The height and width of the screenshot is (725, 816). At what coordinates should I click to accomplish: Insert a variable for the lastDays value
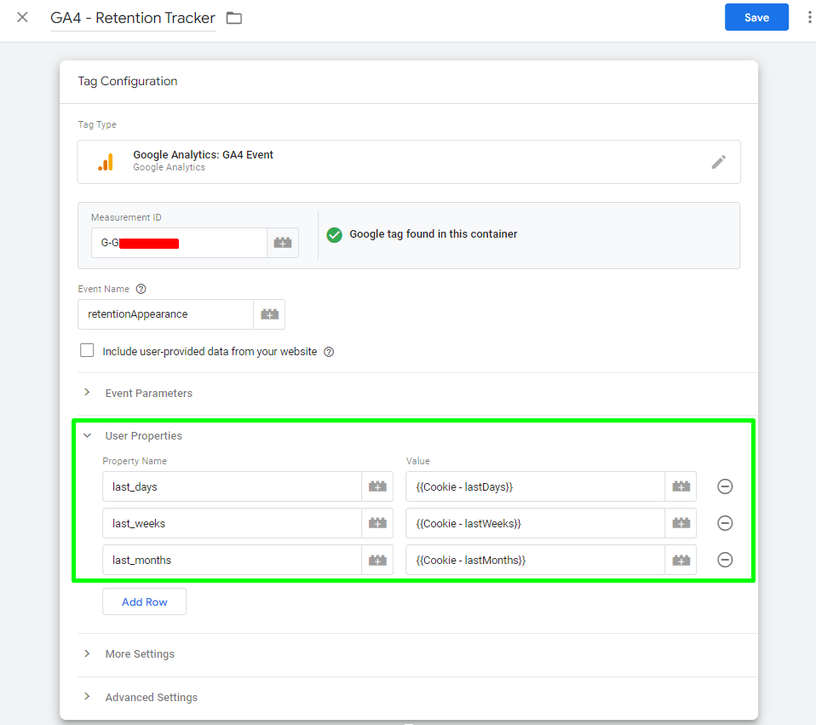[681, 486]
